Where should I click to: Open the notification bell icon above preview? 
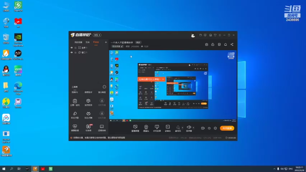[225, 45]
